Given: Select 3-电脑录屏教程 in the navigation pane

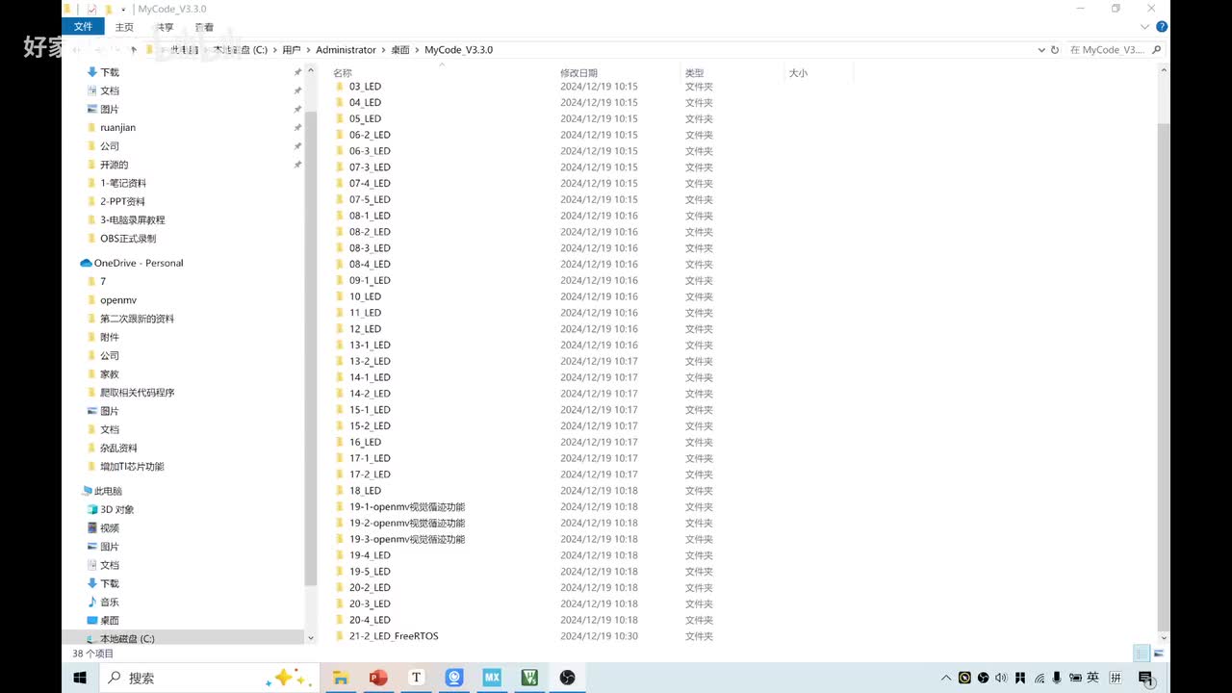Looking at the screenshot, I should pos(132,219).
